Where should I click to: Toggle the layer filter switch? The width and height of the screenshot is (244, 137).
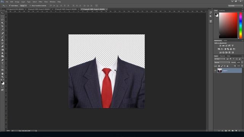[243, 59]
